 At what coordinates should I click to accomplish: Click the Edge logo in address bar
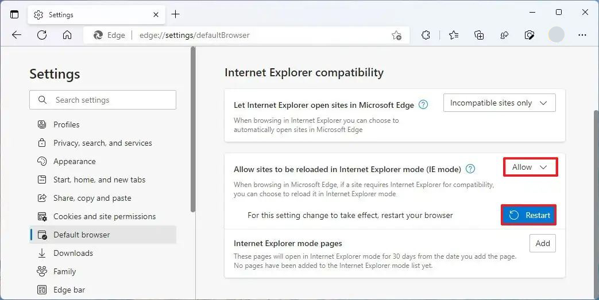pyautogui.click(x=98, y=35)
